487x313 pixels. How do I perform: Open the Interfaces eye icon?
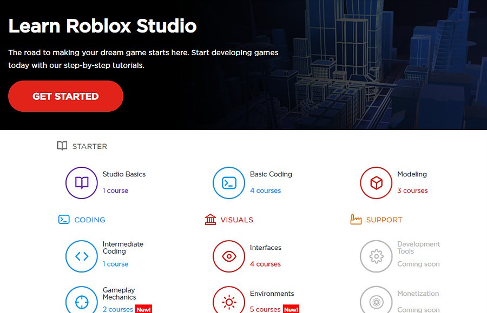(x=229, y=256)
